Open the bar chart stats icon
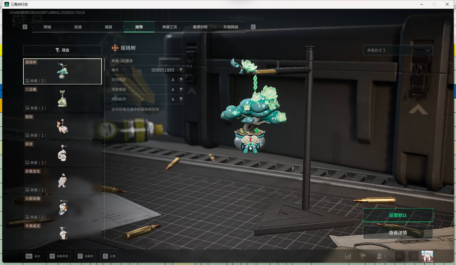456x265 pixels. [348, 256]
